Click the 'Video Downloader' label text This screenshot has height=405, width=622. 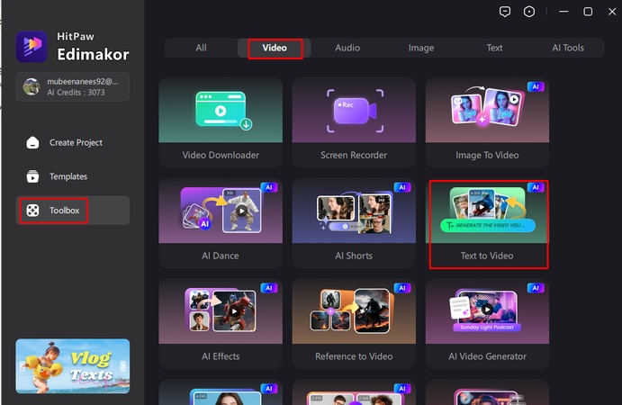(x=221, y=155)
